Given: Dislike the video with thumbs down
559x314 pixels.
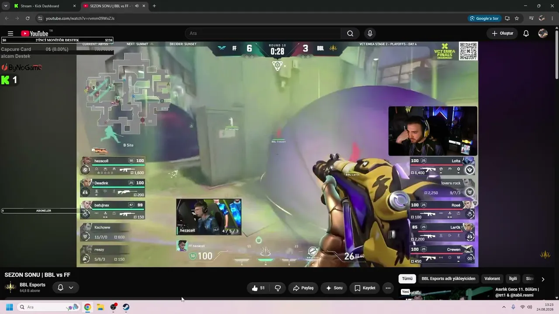Looking at the screenshot, I should pos(278,288).
